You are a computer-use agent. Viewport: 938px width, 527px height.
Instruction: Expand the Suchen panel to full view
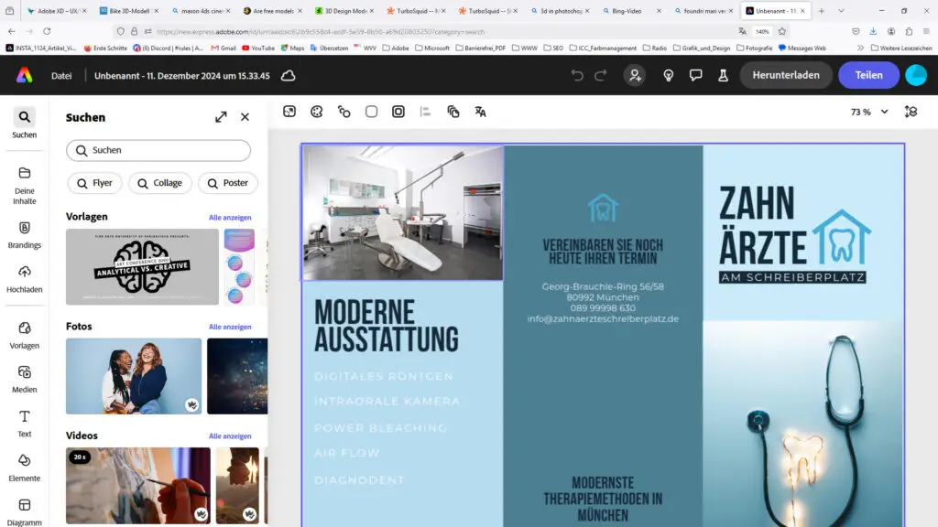pos(221,117)
